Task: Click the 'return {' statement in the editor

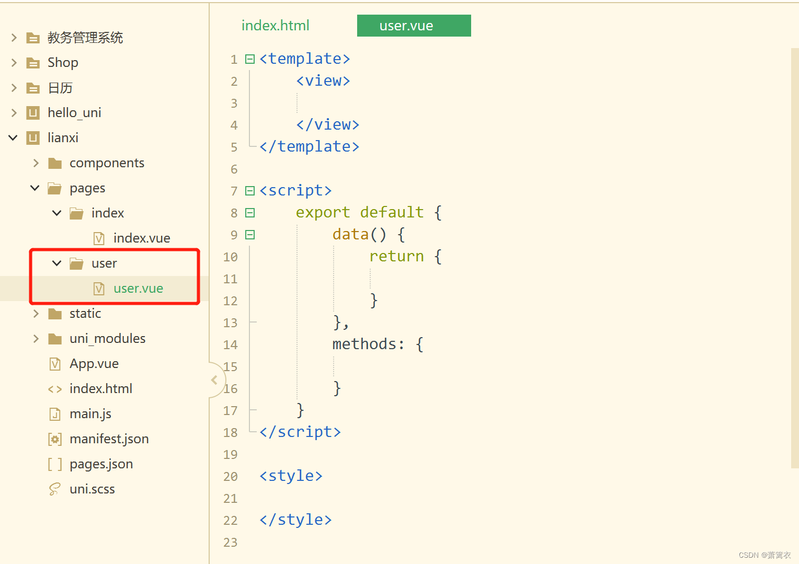Action: coord(406,257)
